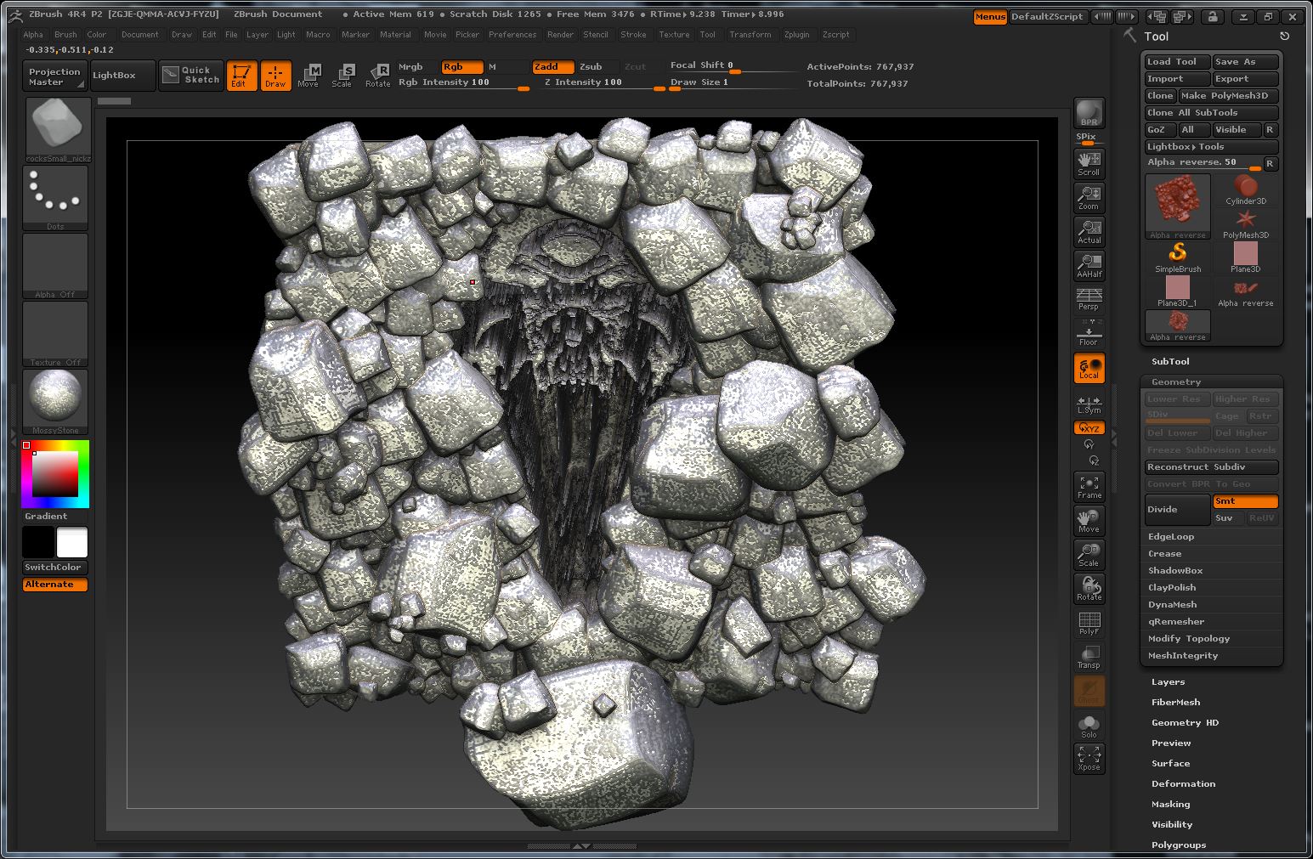Screen dimensions: 1313x859
Task: Click the Divide button
Action: (1177, 510)
